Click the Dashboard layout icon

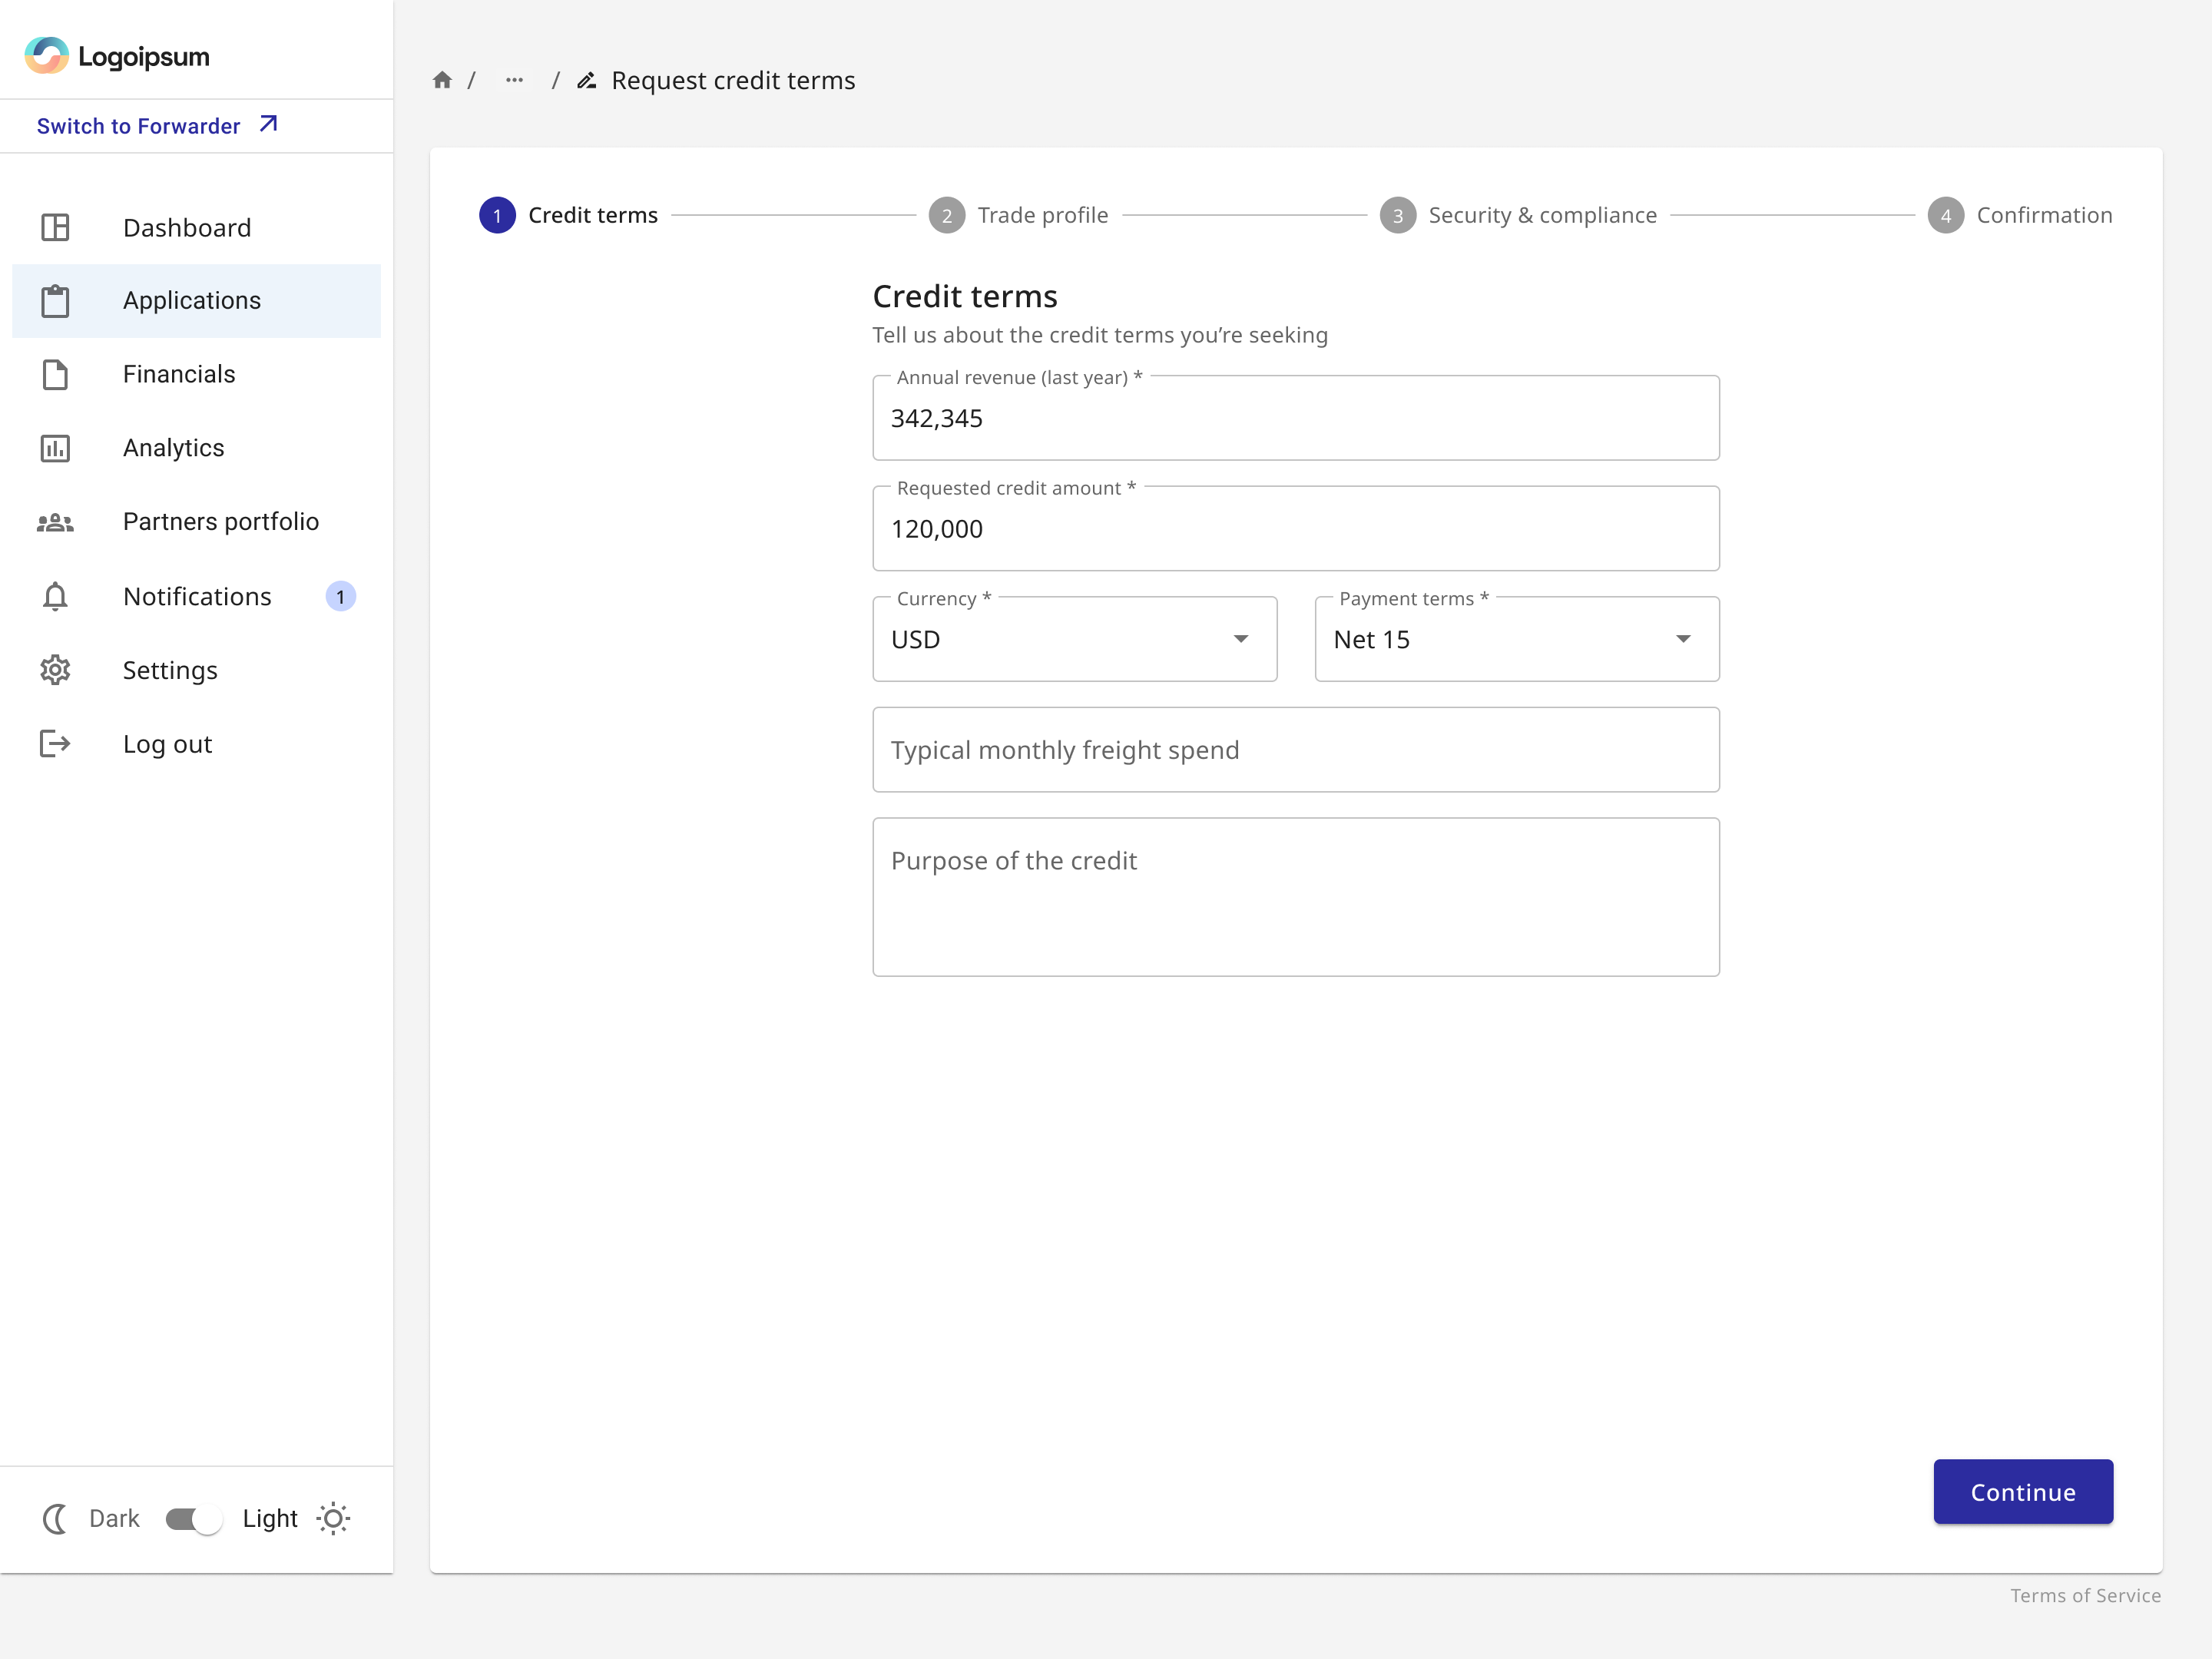coord(55,228)
